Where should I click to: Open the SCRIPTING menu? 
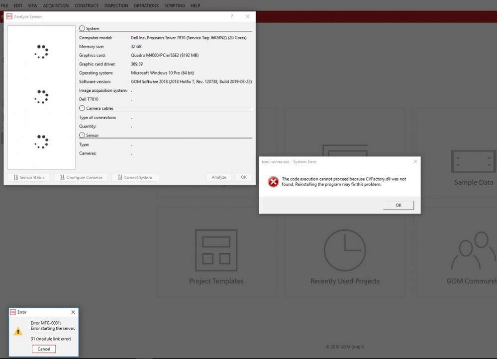coord(175,5)
